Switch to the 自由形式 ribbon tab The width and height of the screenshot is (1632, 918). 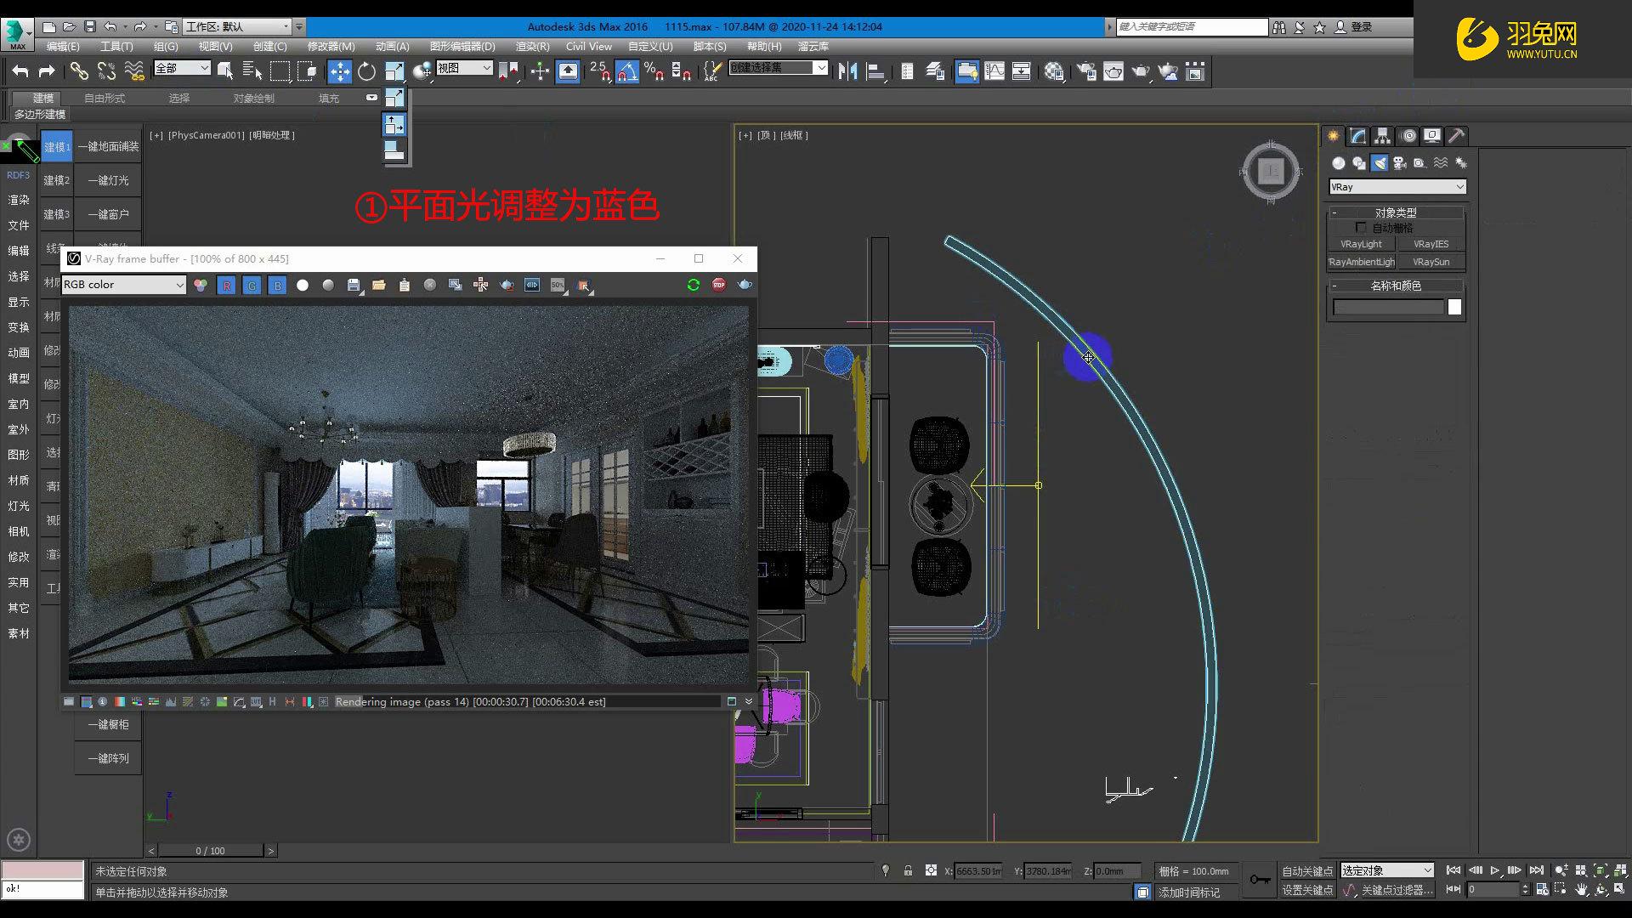point(102,98)
